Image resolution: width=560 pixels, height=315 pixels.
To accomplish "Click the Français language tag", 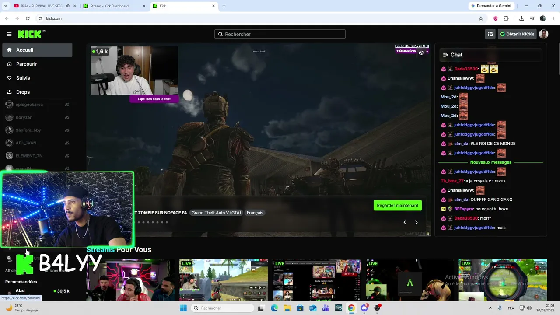I will click(255, 213).
